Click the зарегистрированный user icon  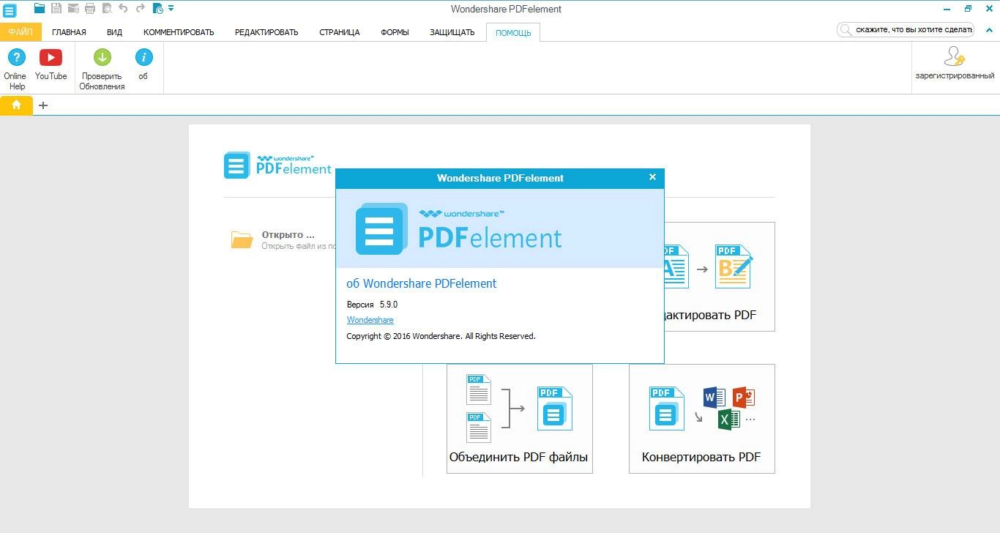click(x=955, y=56)
